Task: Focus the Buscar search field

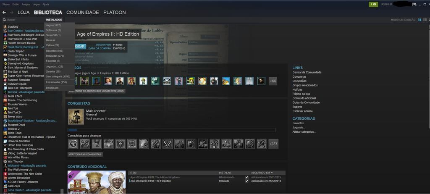Action: 25,20
